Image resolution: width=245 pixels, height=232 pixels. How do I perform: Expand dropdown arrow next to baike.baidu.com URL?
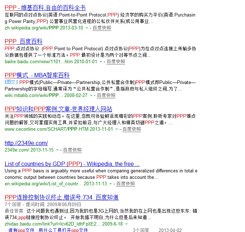[x=101, y=62]
